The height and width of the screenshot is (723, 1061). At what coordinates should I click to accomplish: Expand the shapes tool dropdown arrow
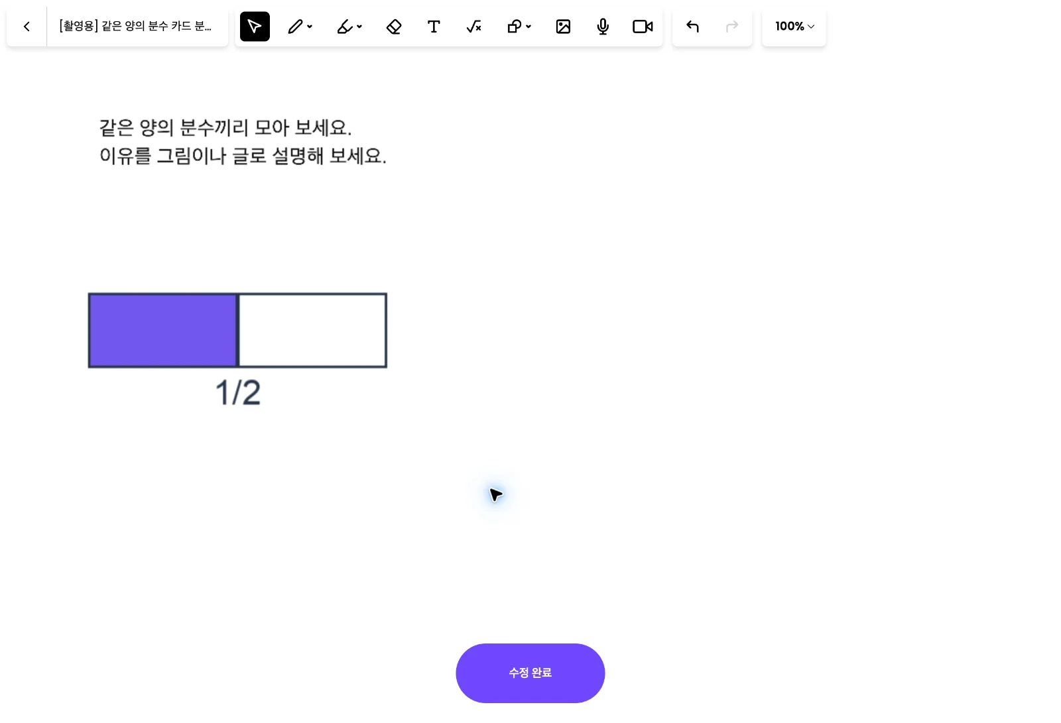[529, 27]
